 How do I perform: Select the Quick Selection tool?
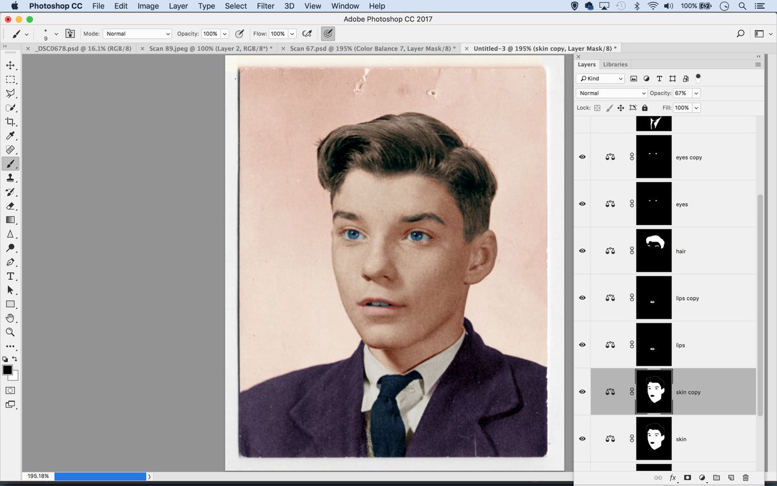(x=10, y=108)
